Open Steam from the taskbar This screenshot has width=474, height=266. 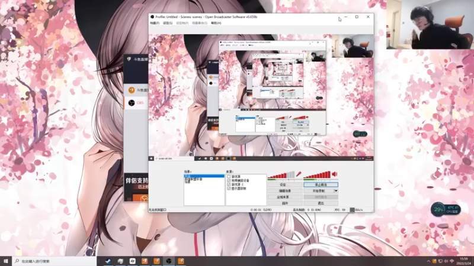tap(108, 261)
